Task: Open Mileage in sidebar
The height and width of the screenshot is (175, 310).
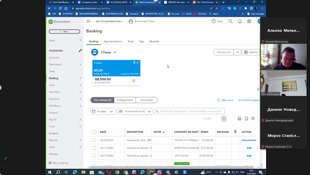Action: point(53,154)
